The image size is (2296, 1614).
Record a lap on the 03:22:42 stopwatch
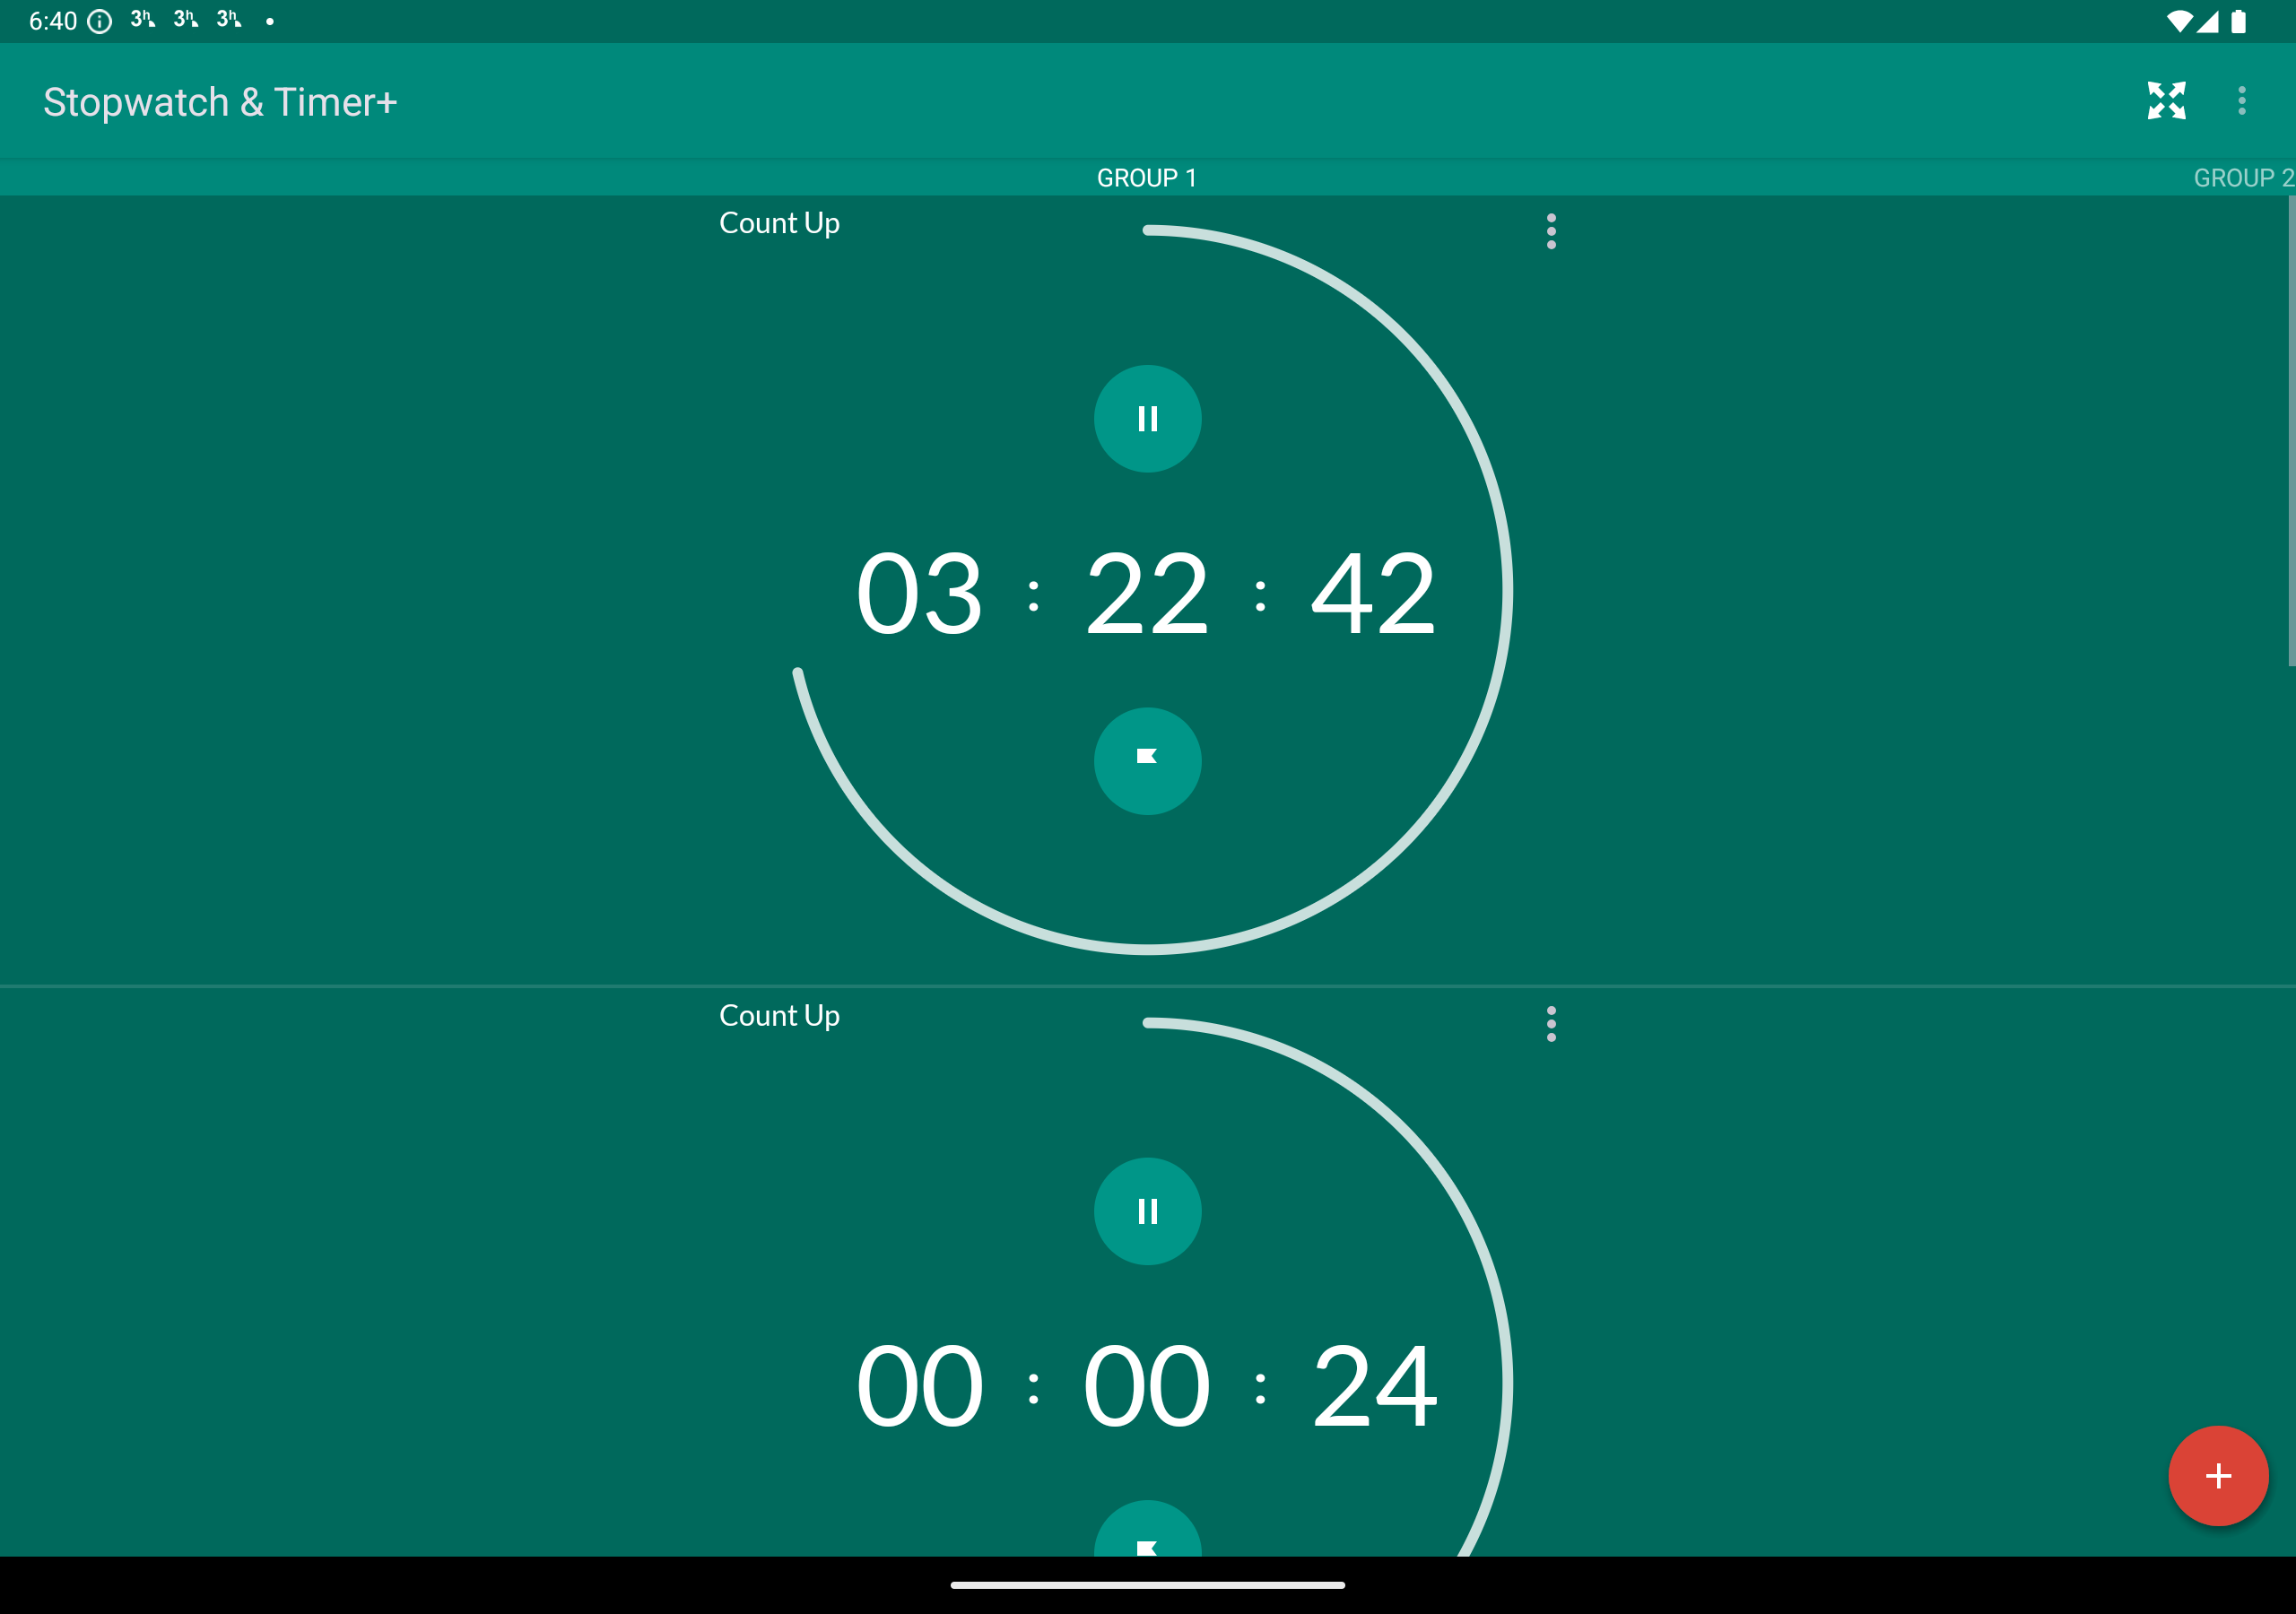1147,761
